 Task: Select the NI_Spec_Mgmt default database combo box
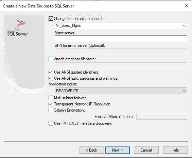[121, 25]
